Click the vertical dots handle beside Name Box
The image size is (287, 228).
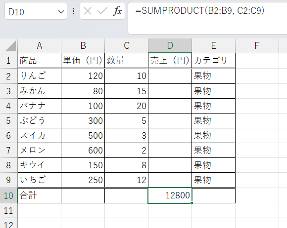tap(73, 11)
